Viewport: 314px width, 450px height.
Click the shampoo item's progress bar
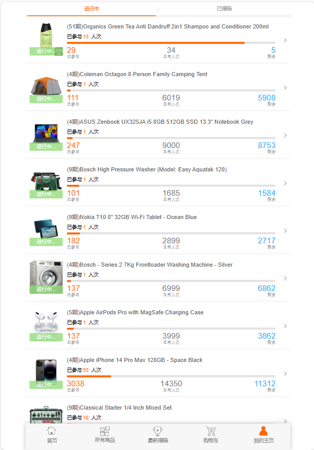(171, 43)
